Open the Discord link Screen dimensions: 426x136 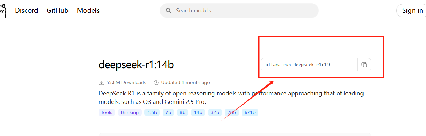point(26,11)
